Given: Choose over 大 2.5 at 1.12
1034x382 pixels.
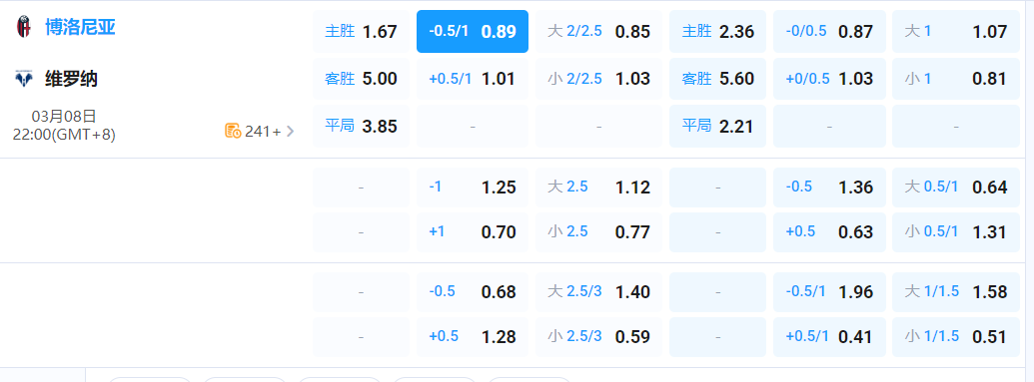Looking at the screenshot, I should pyautogui.click(x=598, y=188).
